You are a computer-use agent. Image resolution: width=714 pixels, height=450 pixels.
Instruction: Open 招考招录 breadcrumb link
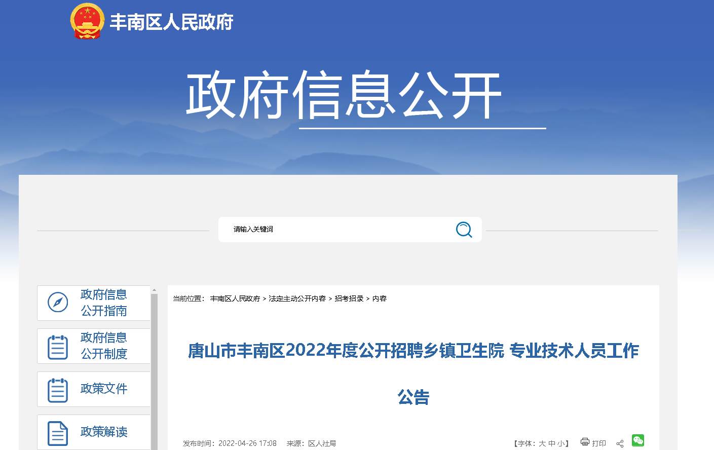[349, 298]
